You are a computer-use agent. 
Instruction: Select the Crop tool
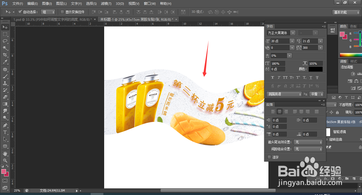pyautogui.click(x=5, y=55)
